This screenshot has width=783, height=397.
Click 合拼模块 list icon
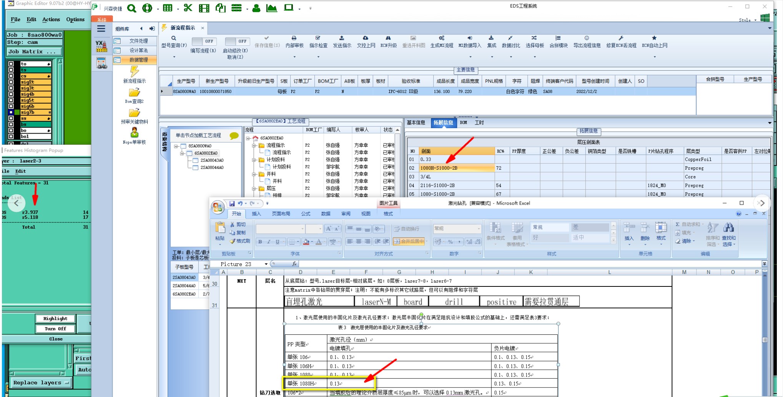click(x=558, y=38)
